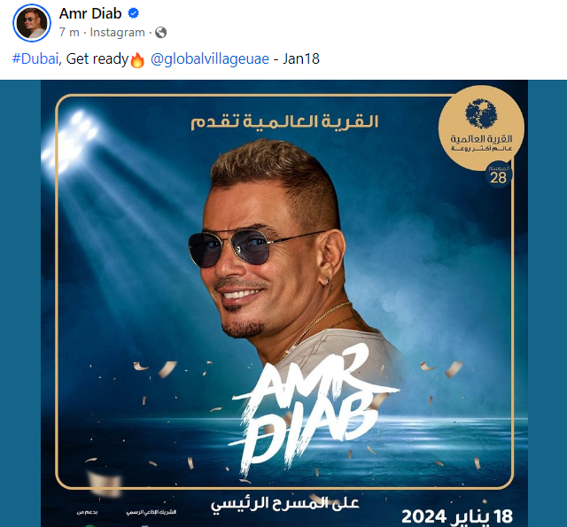The height and width of the screenshot is (527, 567).
Task: Click the white Arabic main stage text
Action: [x=285, y=504]
